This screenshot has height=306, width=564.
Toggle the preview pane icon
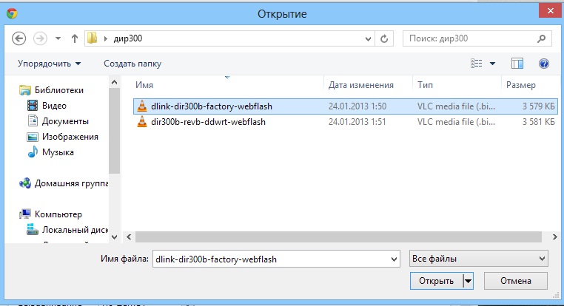click(517, 64)
